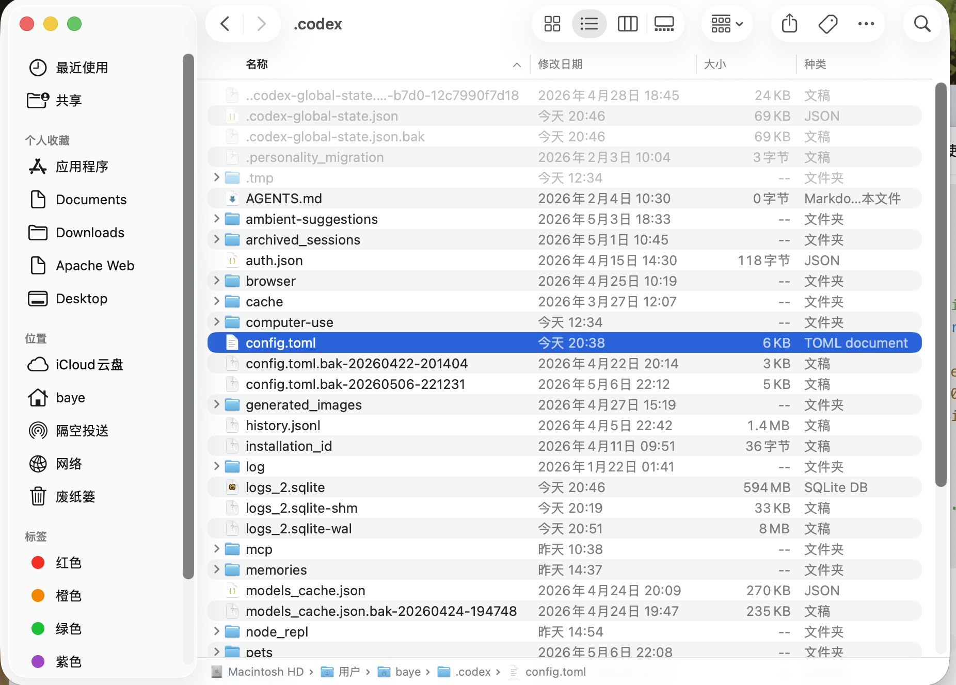Expand the browser folder
This screenshot has width=956, height=685.
216,281
